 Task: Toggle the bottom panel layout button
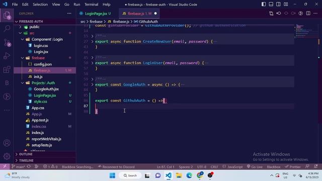271,5
